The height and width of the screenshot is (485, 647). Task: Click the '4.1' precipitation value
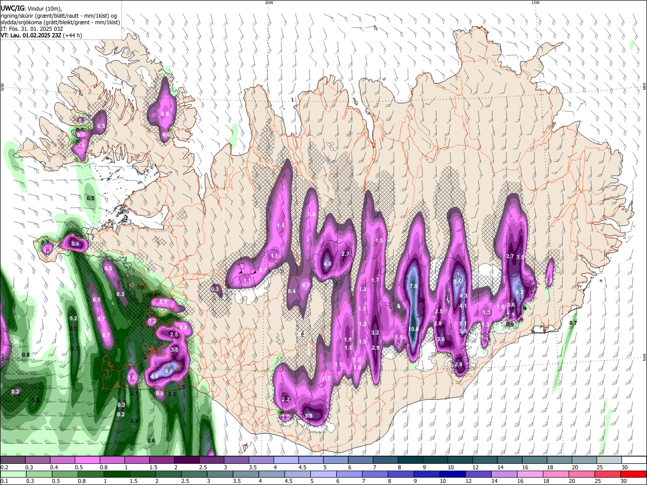pos(463,306)
